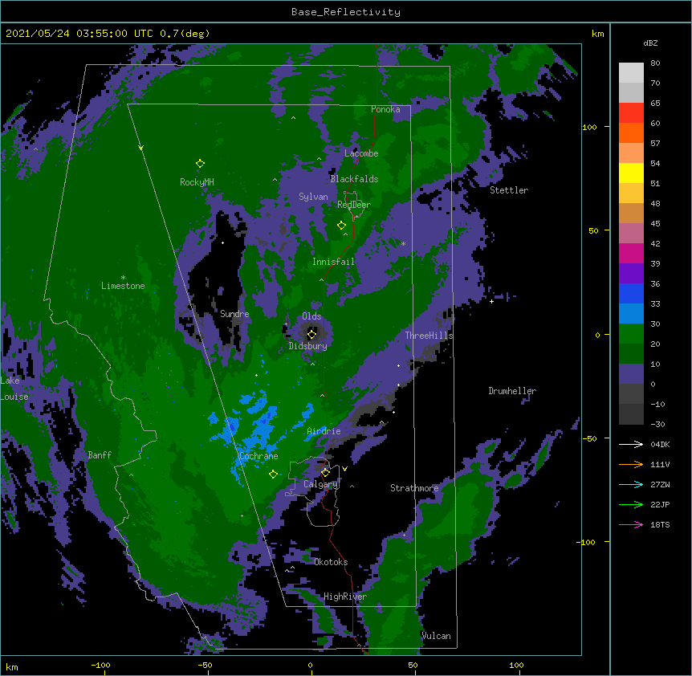Screen dimensions: 692x676
Task: Select the red swatch in dBZ legend
Action: [631, 113]
